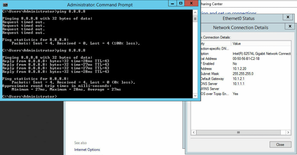Click right arrow of details horizontal scrollbar

point(288,132)
